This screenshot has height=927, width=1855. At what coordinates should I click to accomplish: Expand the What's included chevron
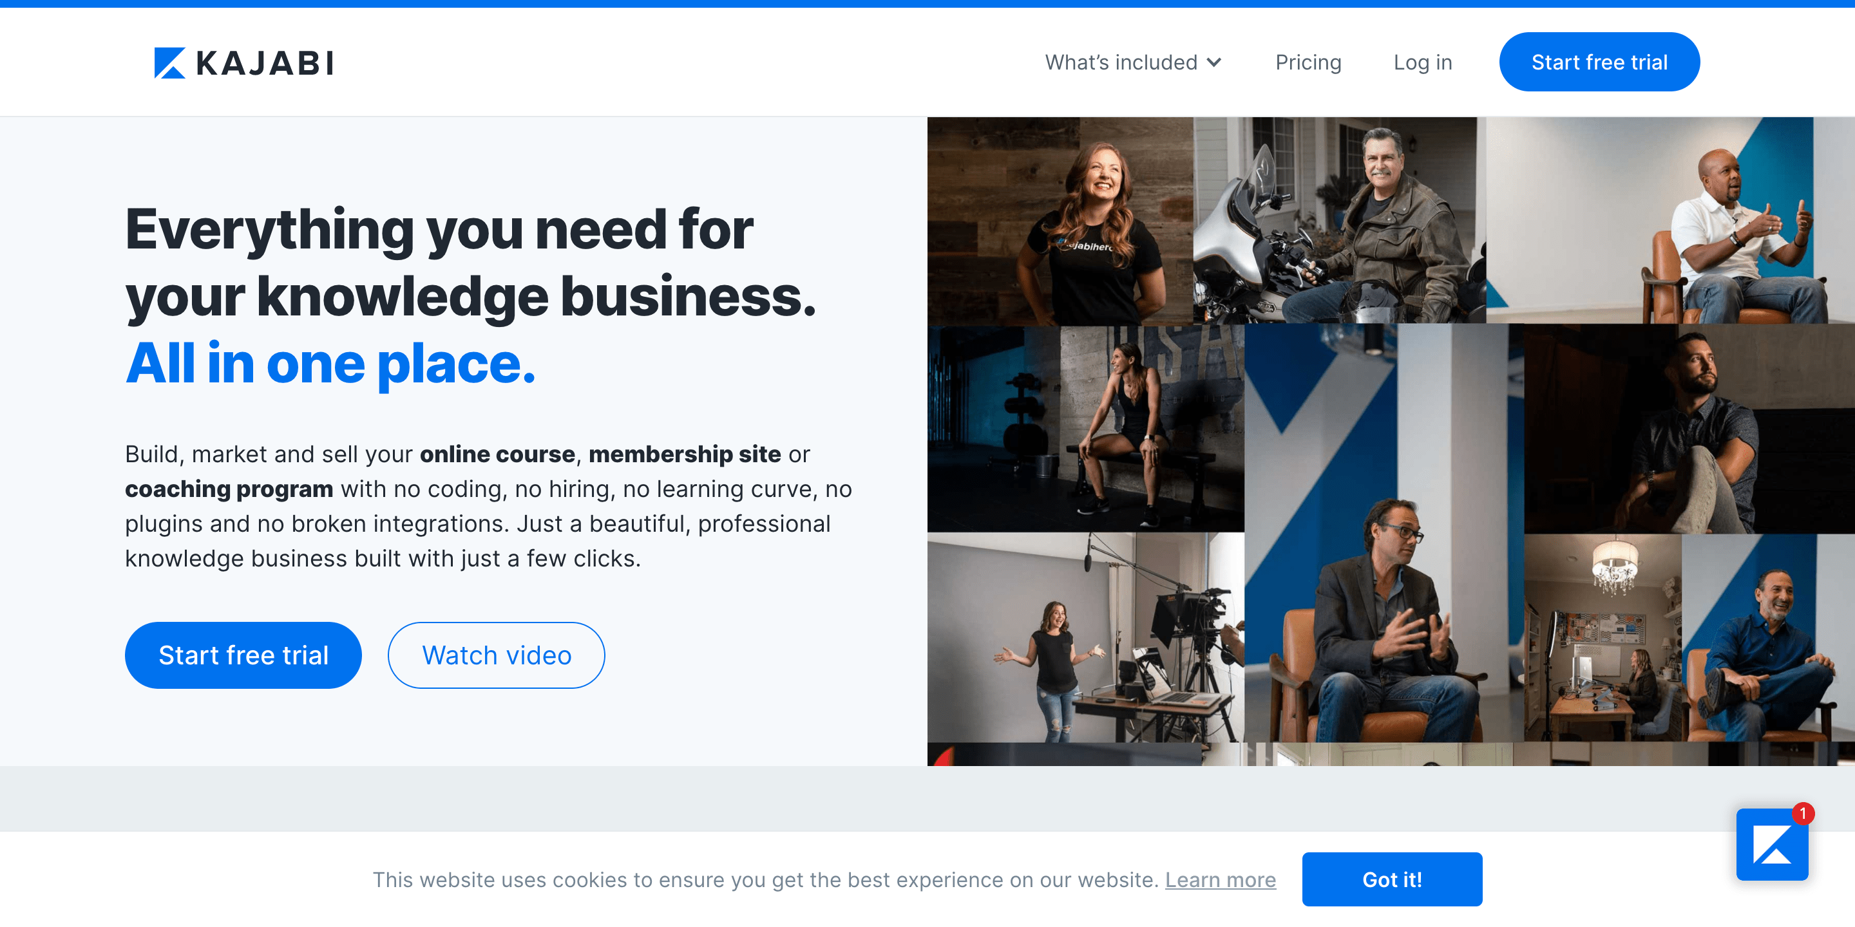coord(1214,62)
